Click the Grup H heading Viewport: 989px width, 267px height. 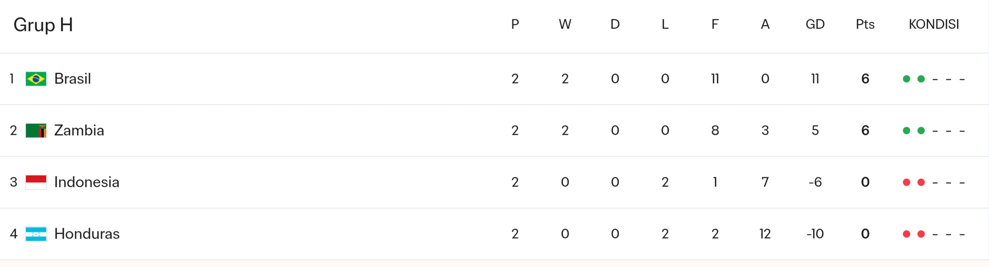point(43,25)
